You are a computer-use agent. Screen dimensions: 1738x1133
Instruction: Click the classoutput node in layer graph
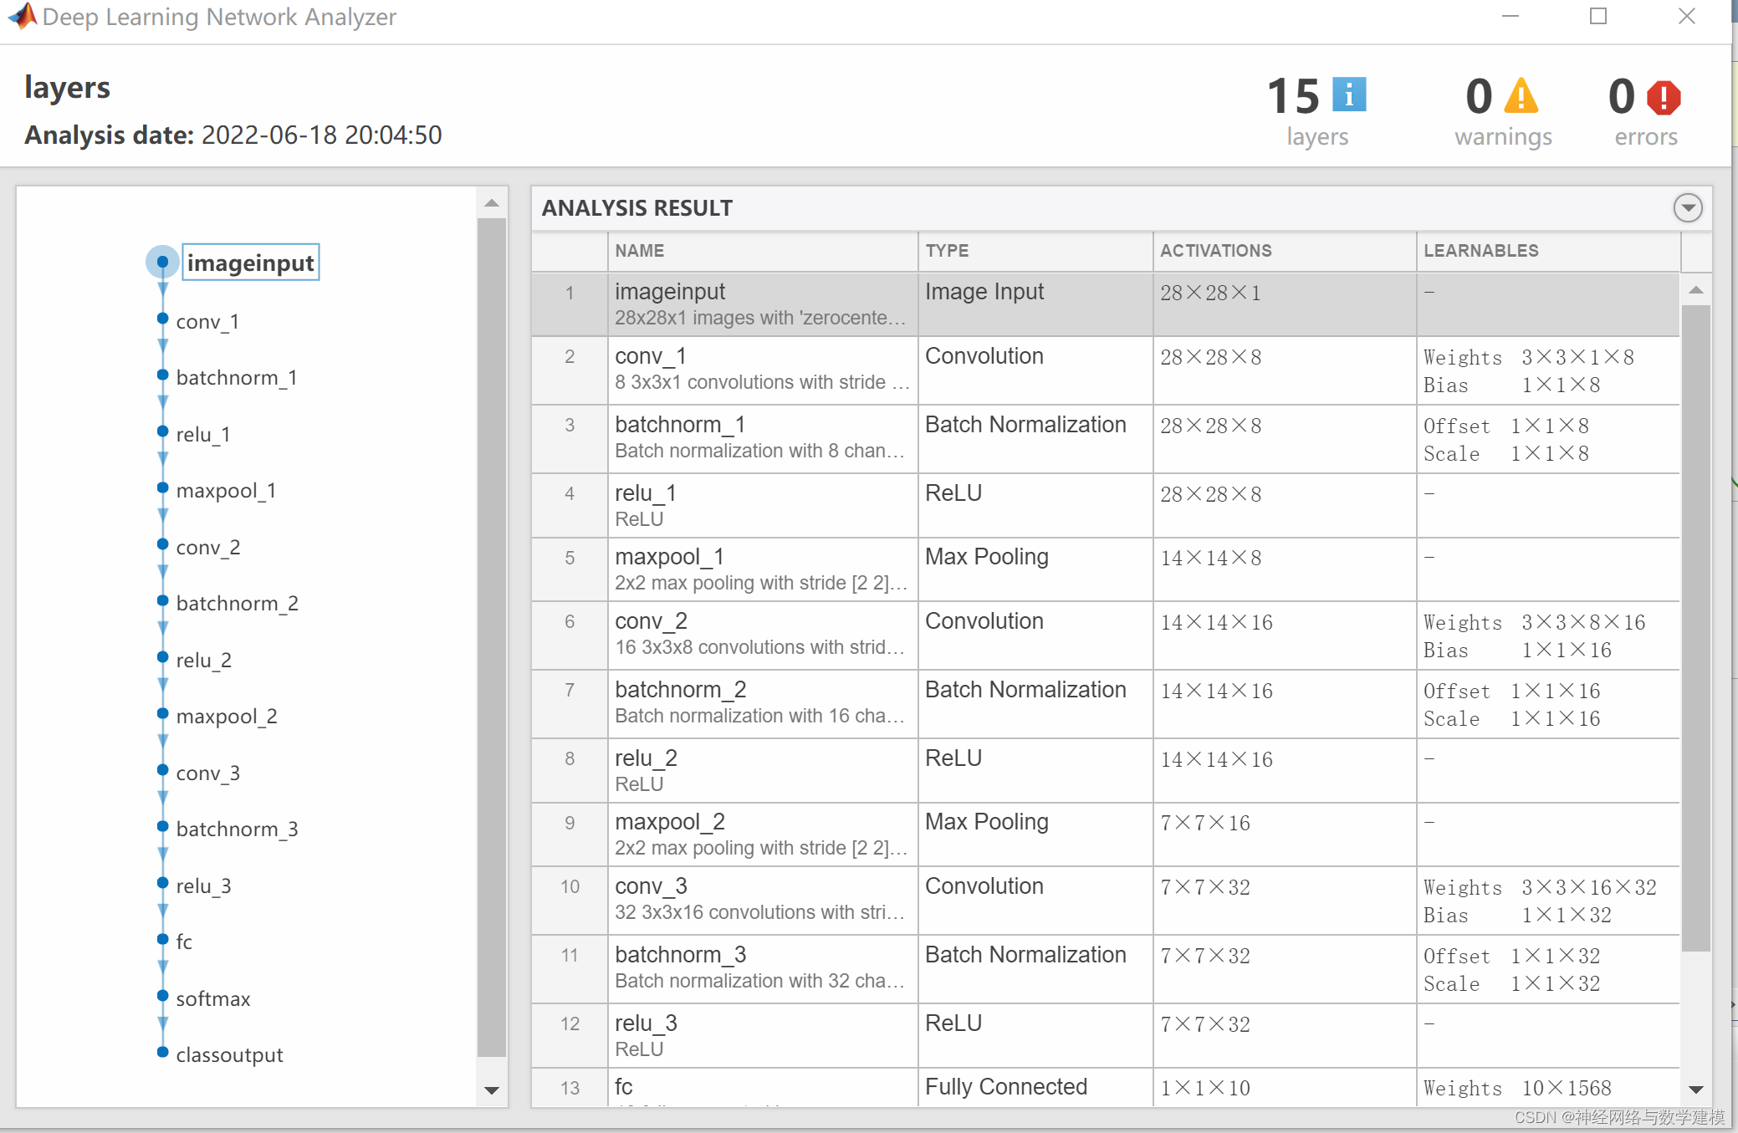229,1054
